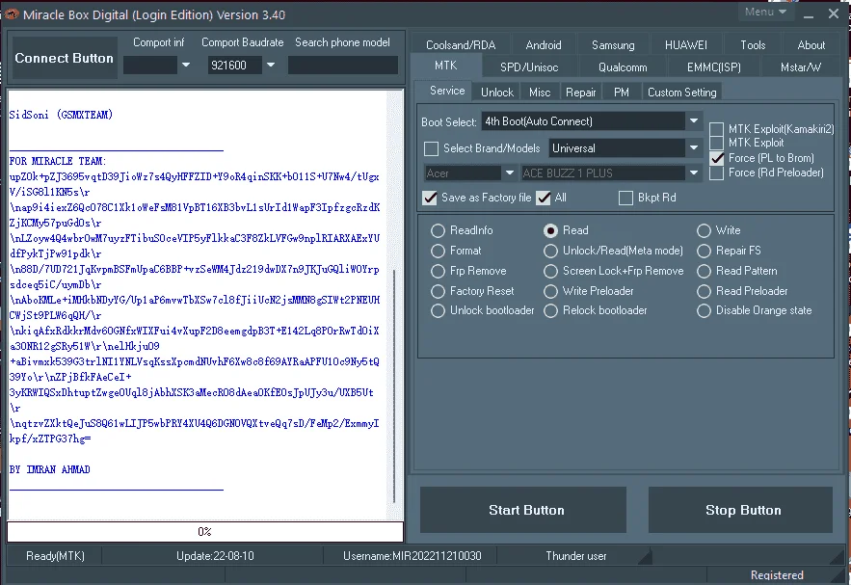Open the Unlock sub-tab
The height and width of the screenshot is (585, 851).
497,93
